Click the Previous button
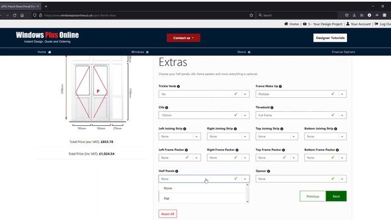Screen dimensions: 391x220 click(x=313, y=196)
